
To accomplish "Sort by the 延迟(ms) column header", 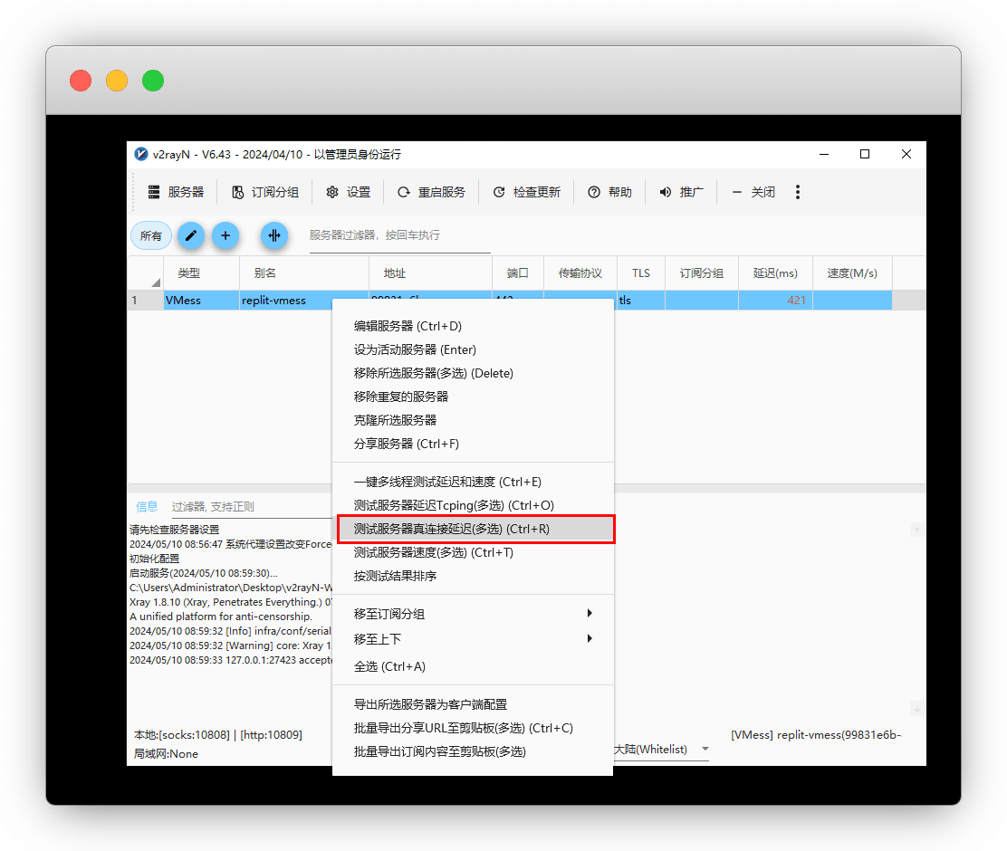I will 775,273.
